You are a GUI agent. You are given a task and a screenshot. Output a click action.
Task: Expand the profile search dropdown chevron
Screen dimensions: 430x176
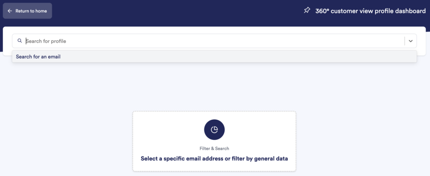click(x=411, y=41)
